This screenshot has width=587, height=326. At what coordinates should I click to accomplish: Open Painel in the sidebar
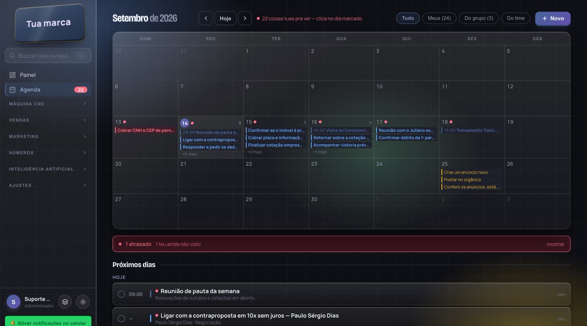[48, 75]
